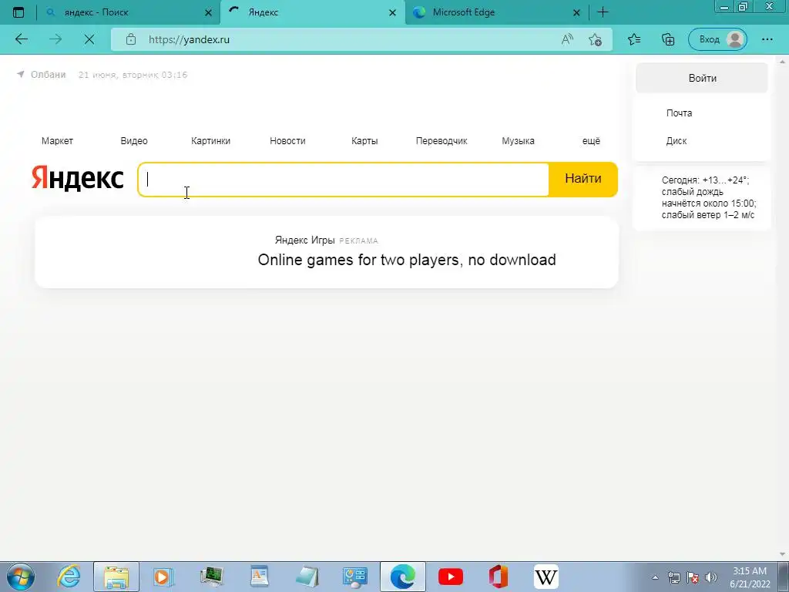Add this page to favorites
Screen dimensions: 789x592
click(x=596, y=40)
